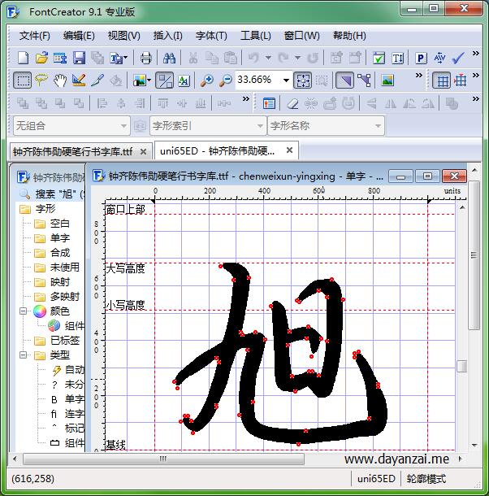Click the AV kerning icon
This screenshot has width=489, height=496.
pos(439,58)
